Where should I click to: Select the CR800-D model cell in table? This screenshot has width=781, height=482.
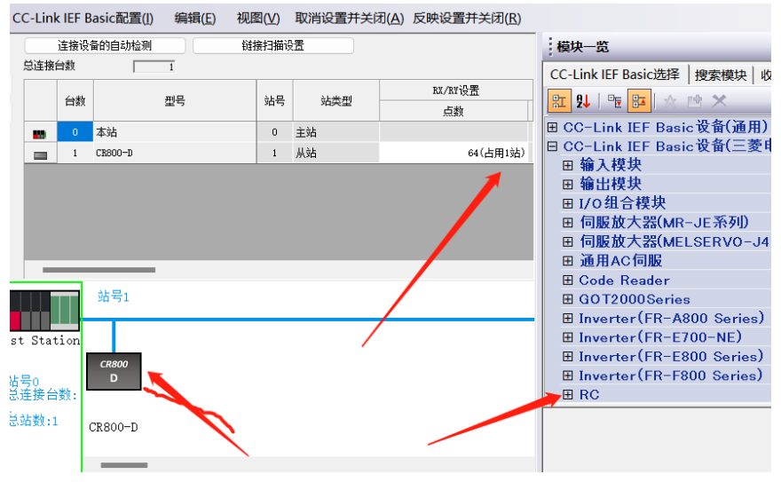tap(175, 153)
